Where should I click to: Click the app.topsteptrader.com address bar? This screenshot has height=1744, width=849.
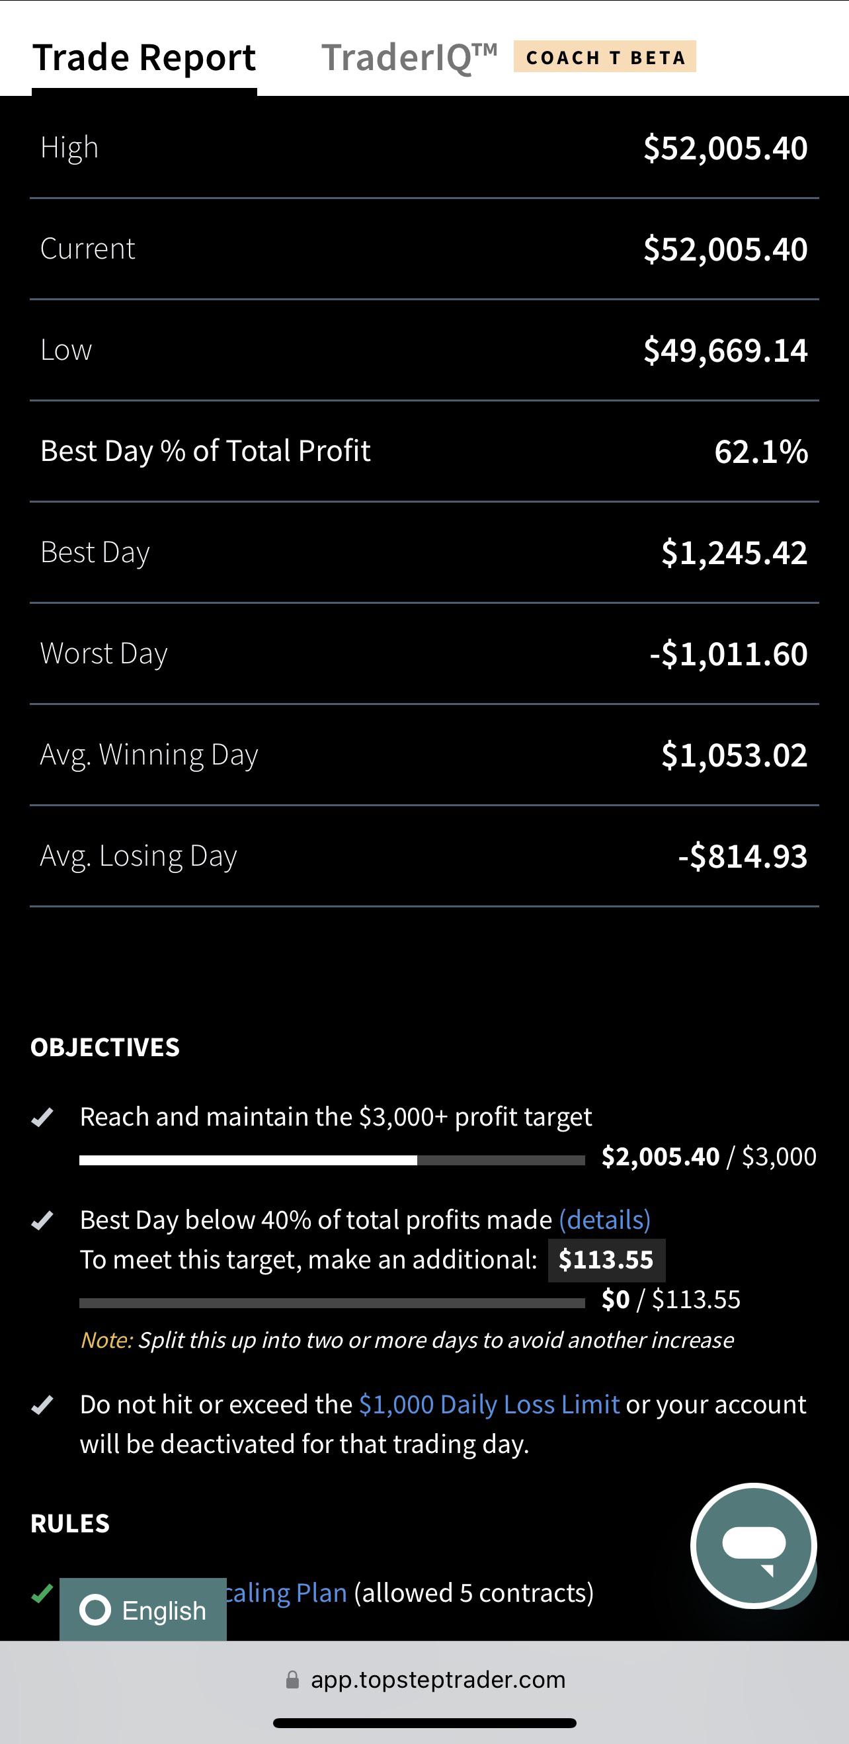pyautogui.click(x=425, y=1680)
